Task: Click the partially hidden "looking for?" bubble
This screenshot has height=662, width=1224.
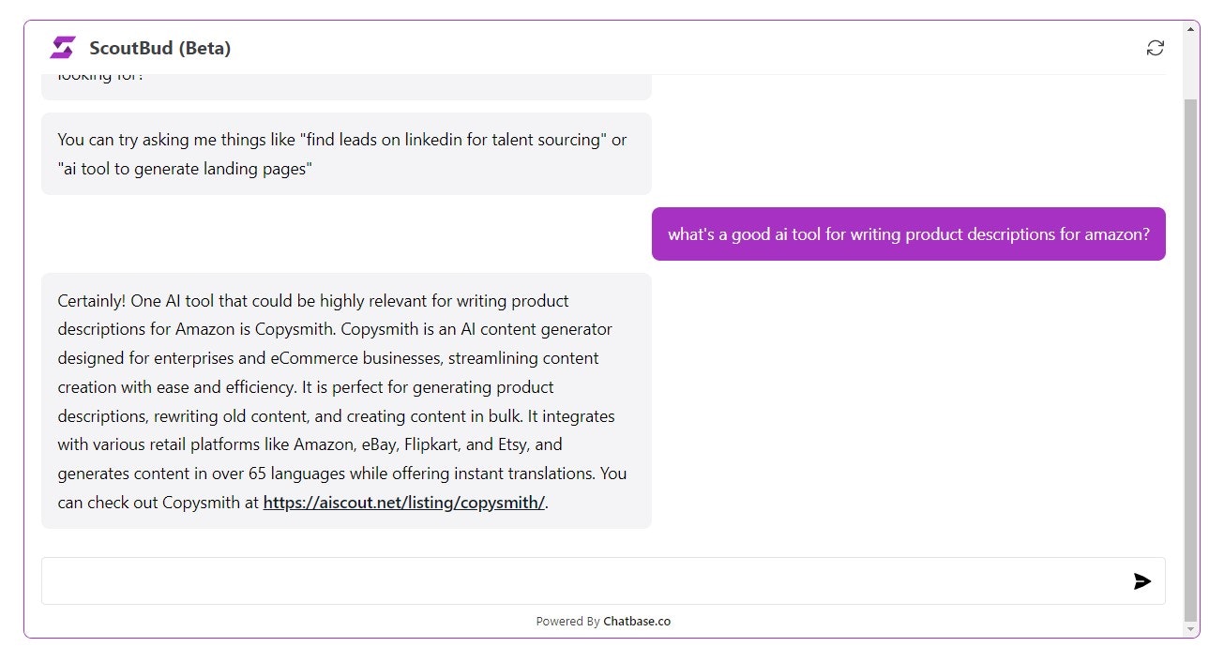Action: (345, 84)
